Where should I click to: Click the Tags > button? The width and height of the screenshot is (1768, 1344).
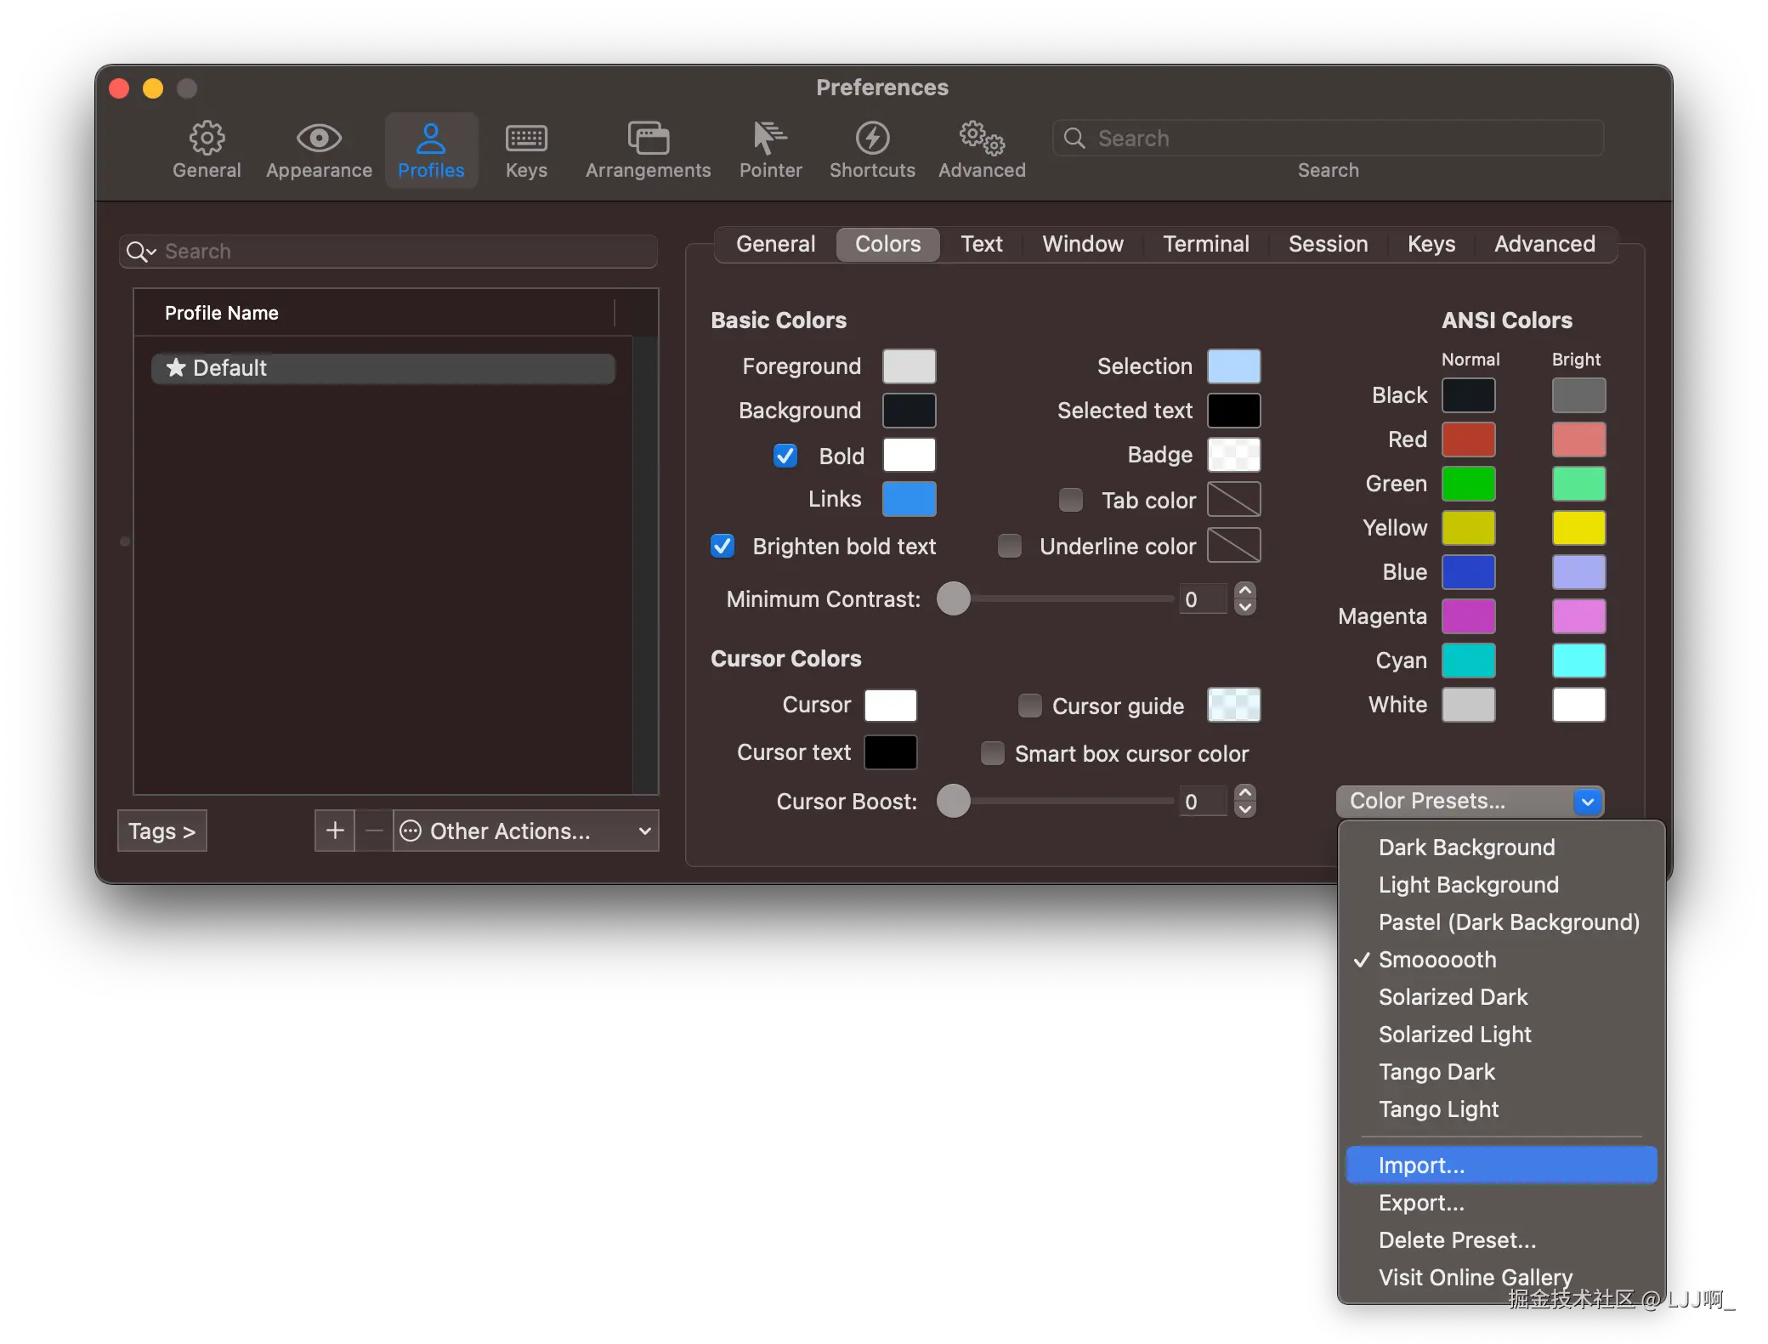tap(162, 831)
